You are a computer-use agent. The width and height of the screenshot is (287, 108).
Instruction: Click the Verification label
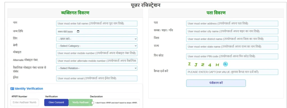[x=52, y=97]
